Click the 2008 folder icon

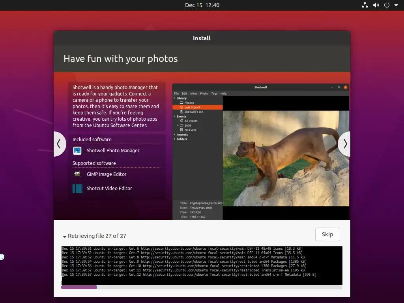pyautogui.click(x=181, y=125)
